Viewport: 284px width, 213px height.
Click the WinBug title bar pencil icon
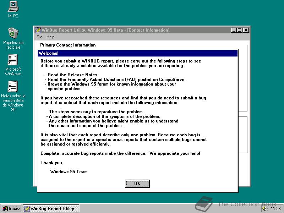(38, 30)
